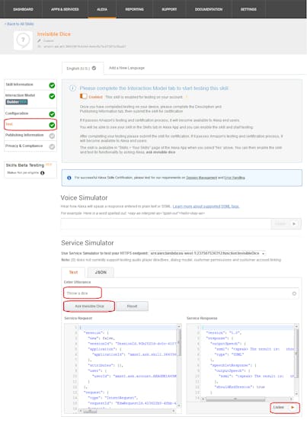The image size is (307, 423).
Task: Click scroll-up arrow in Service Request
Action: point(179,326)
